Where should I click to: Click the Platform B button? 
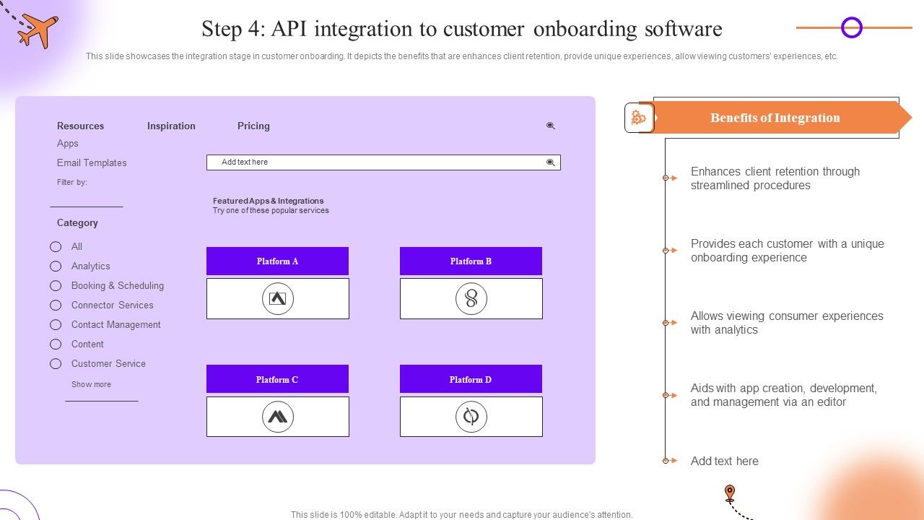point(471,261)
